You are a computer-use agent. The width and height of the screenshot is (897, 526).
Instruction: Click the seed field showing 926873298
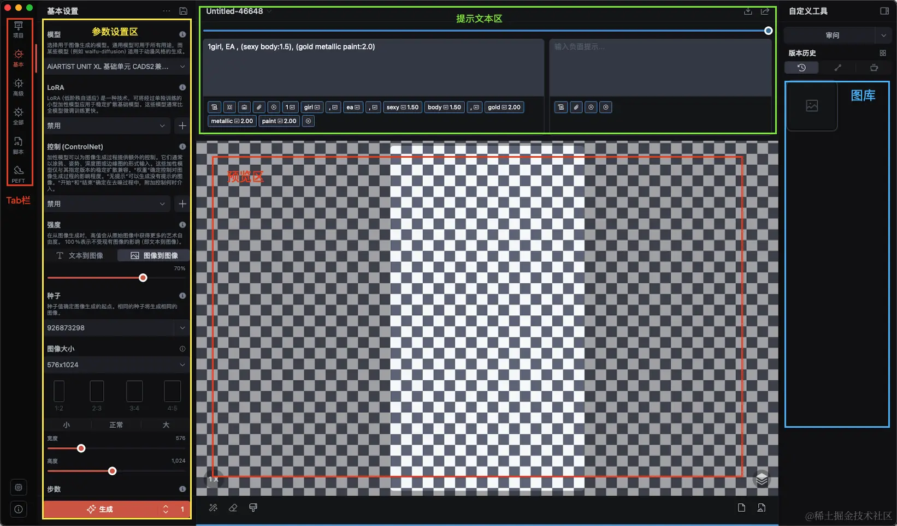click(109, 328)
